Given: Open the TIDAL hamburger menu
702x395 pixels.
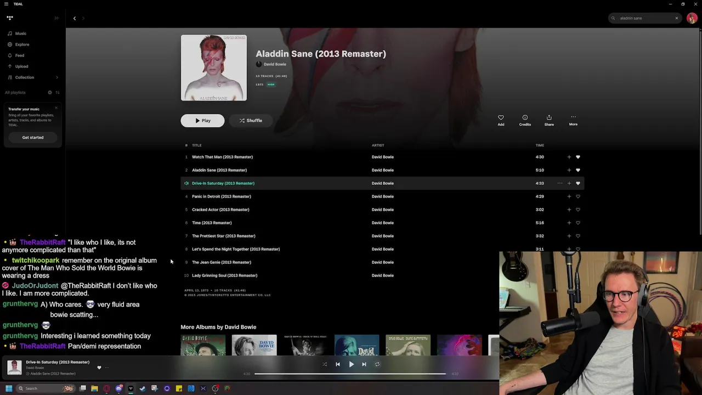Looking at the screenshot, I should pos(6,4).
